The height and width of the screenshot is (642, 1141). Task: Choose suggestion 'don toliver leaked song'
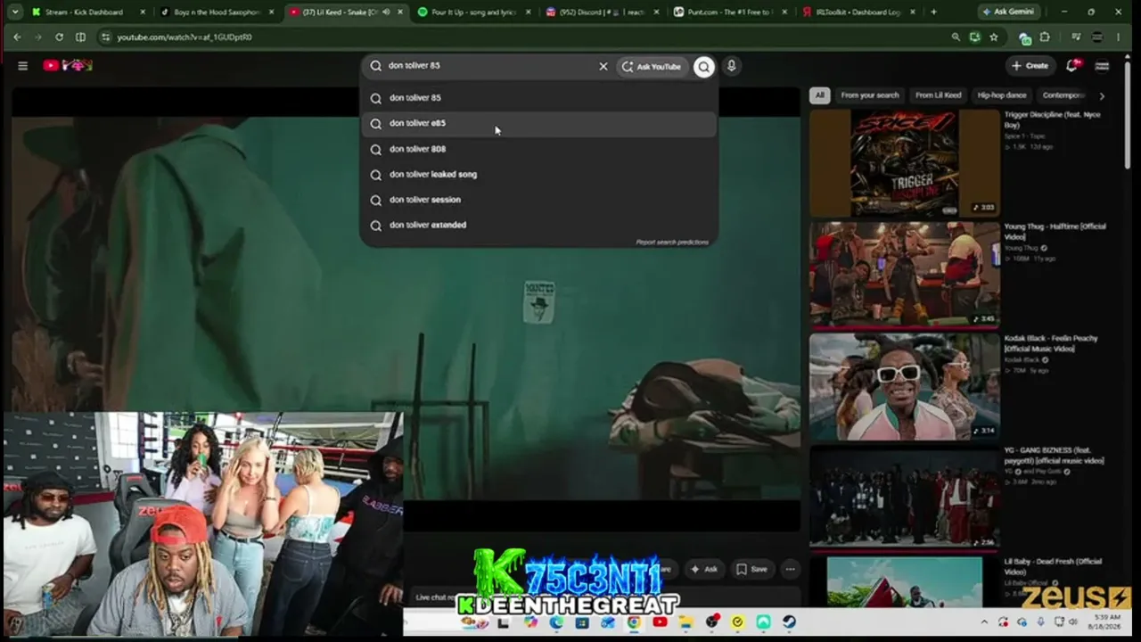coord(538,175)
